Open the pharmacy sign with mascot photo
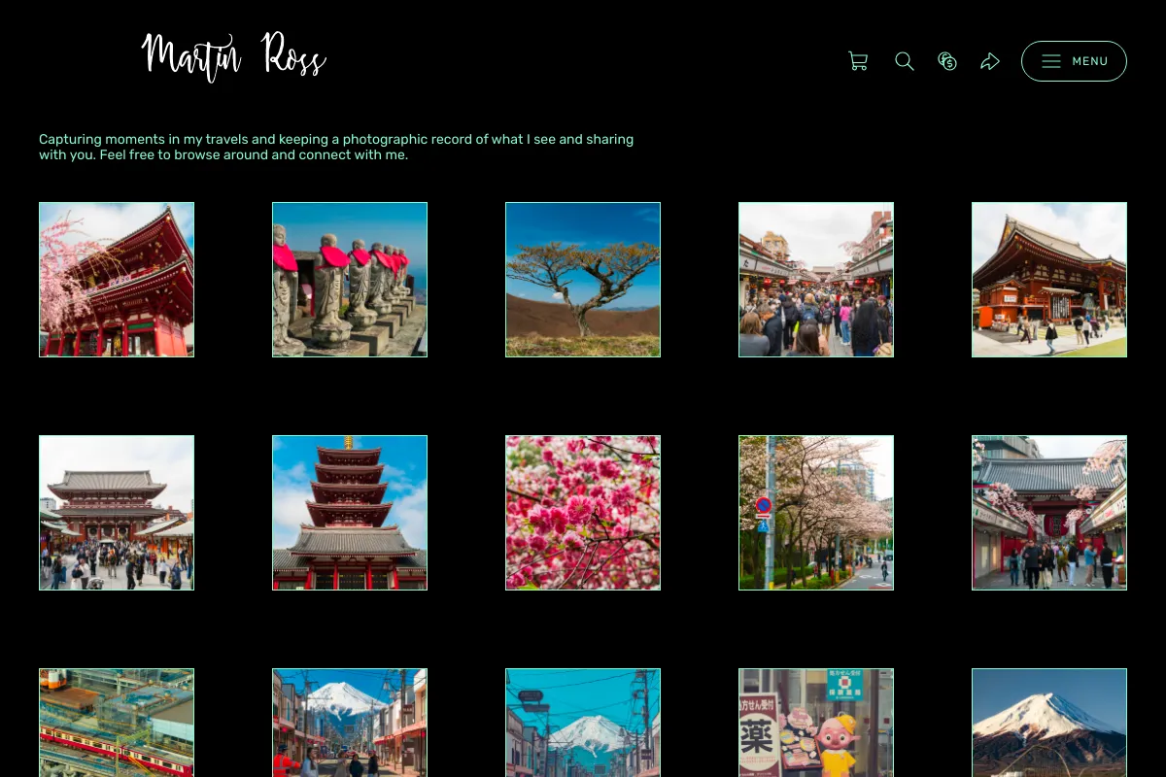Viewport: 1166px width, 777px height. [816, 723]
